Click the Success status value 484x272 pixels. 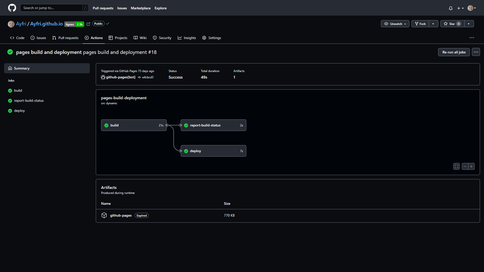pos(175,77)
